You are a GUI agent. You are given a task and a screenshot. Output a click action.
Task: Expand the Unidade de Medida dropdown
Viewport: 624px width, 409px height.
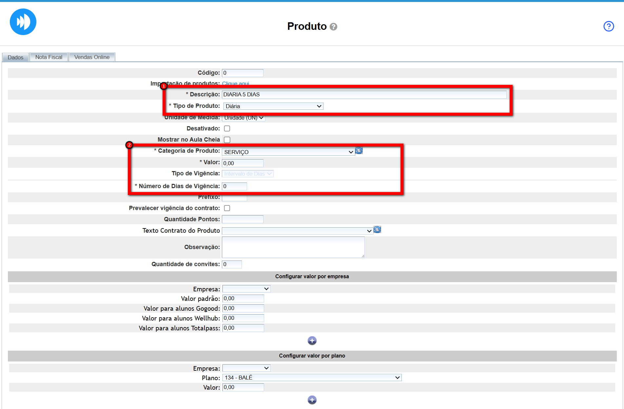244,118
